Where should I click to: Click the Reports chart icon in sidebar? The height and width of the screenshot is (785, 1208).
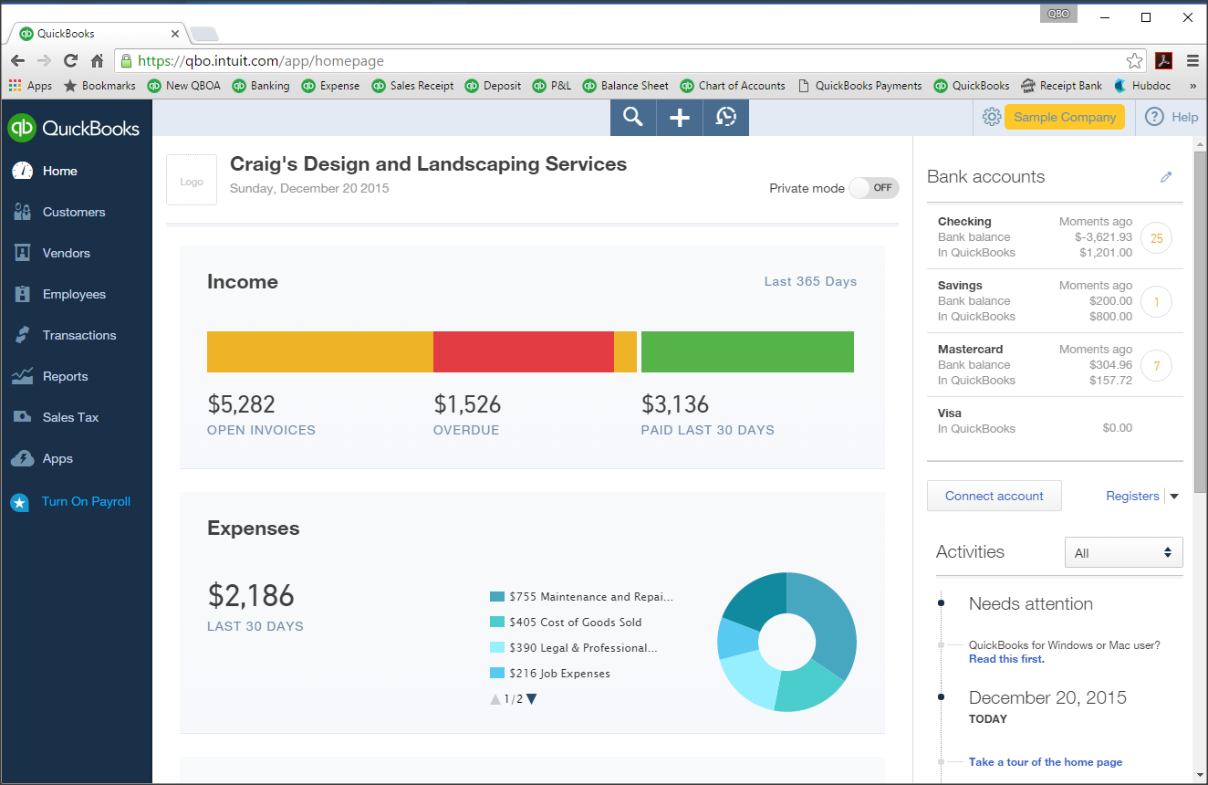(x=23, y=376)
